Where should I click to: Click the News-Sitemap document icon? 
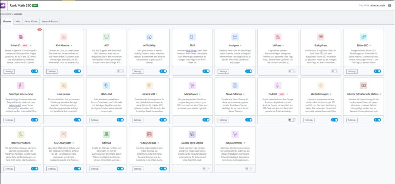235,86
